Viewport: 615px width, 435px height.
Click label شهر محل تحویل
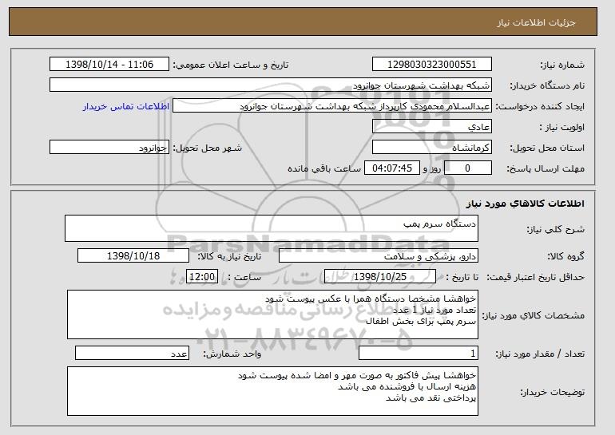point(208,148)
